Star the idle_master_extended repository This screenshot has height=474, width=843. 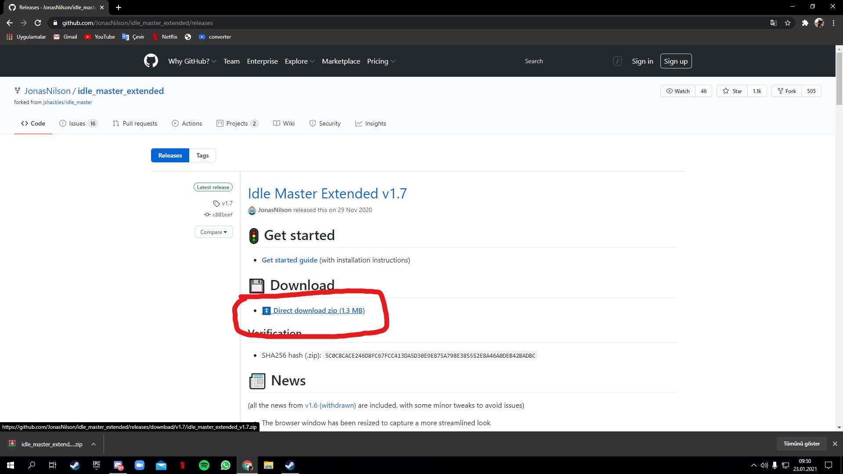732,91
